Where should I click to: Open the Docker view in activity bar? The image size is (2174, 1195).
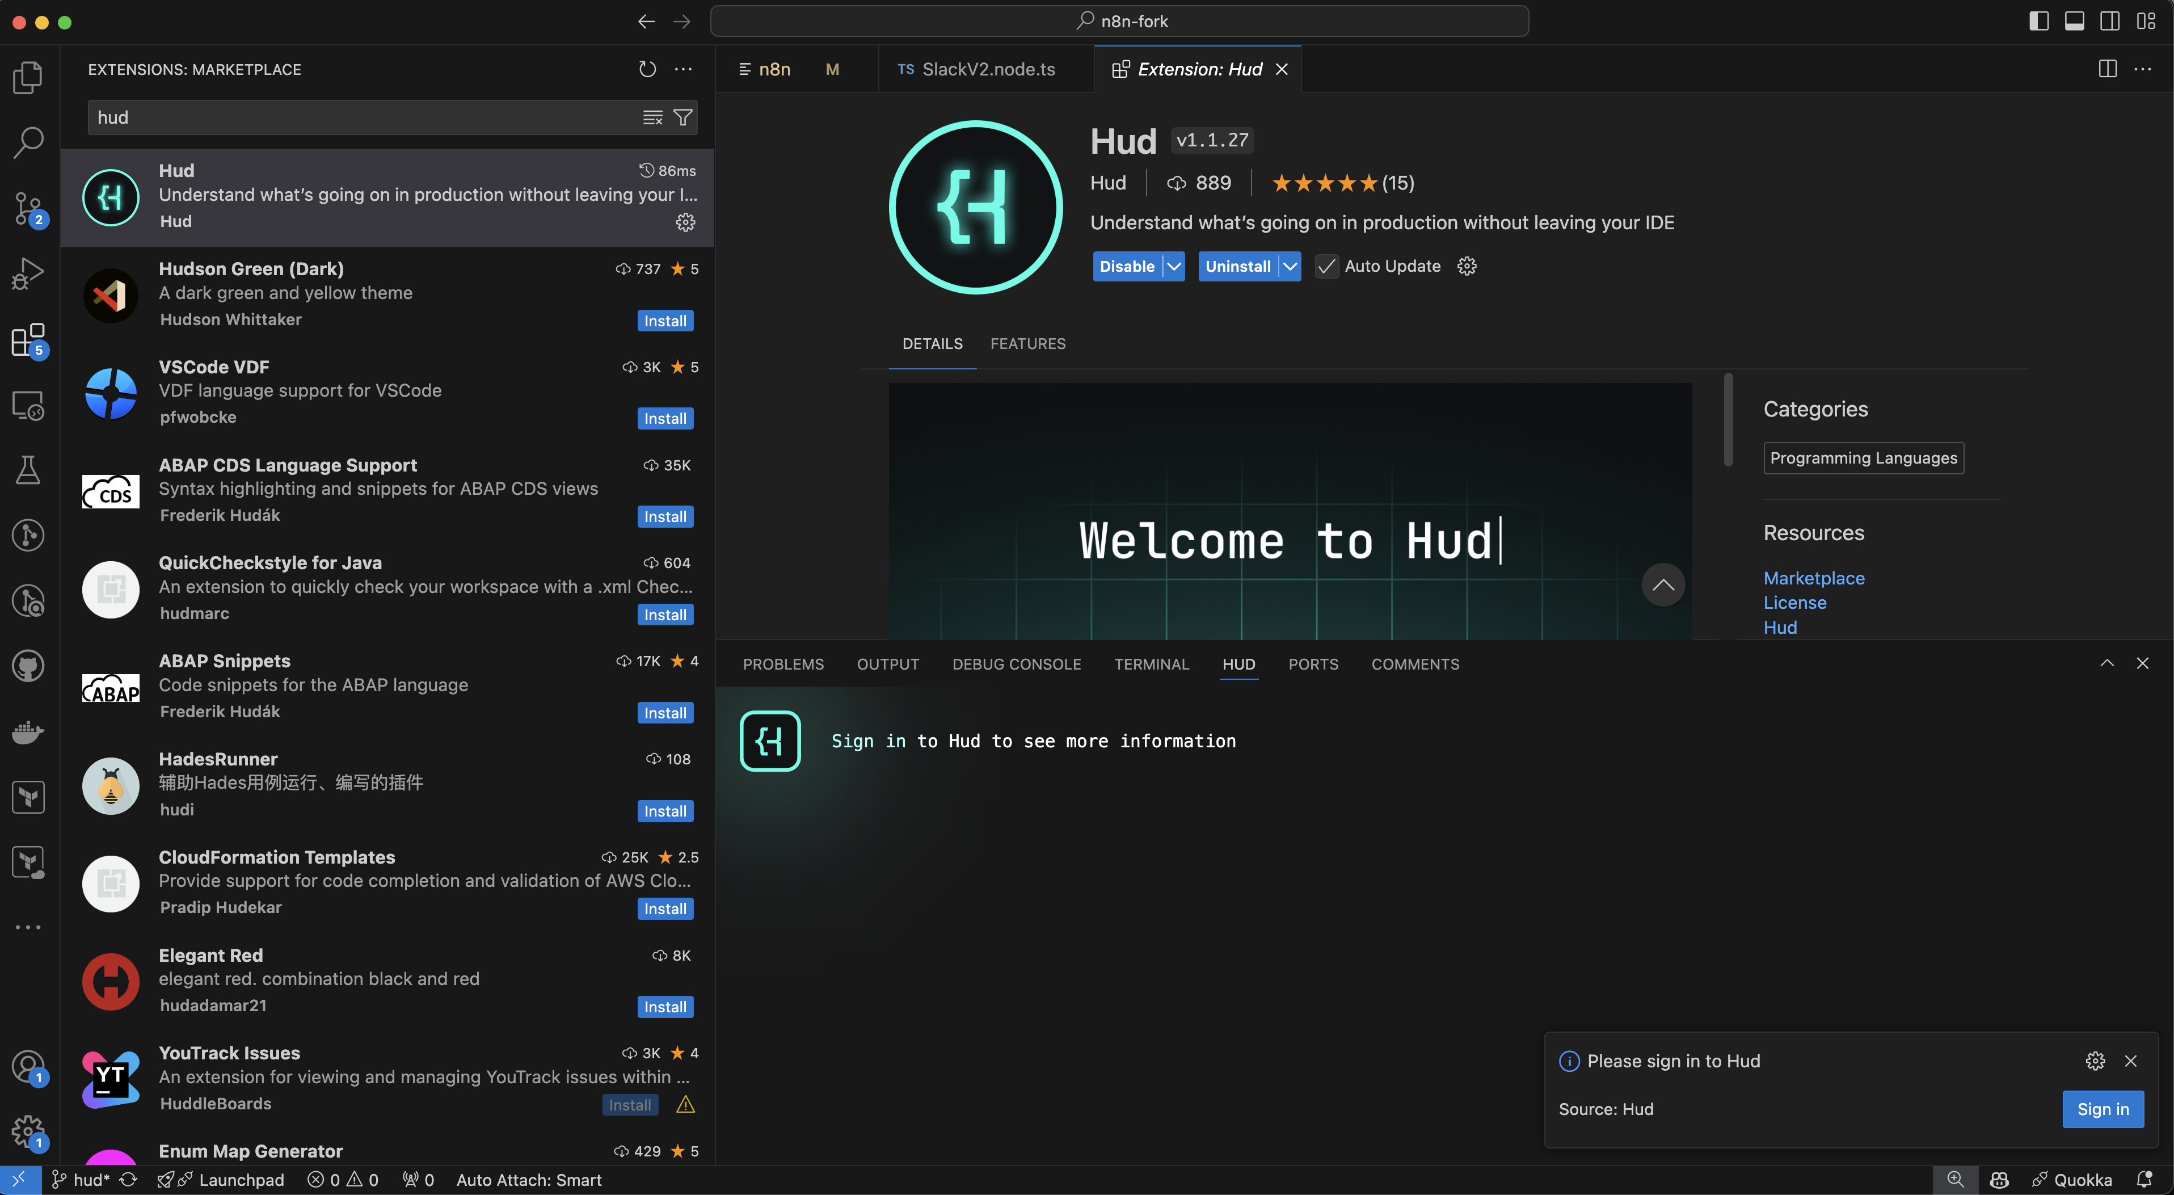coord(28,731)
